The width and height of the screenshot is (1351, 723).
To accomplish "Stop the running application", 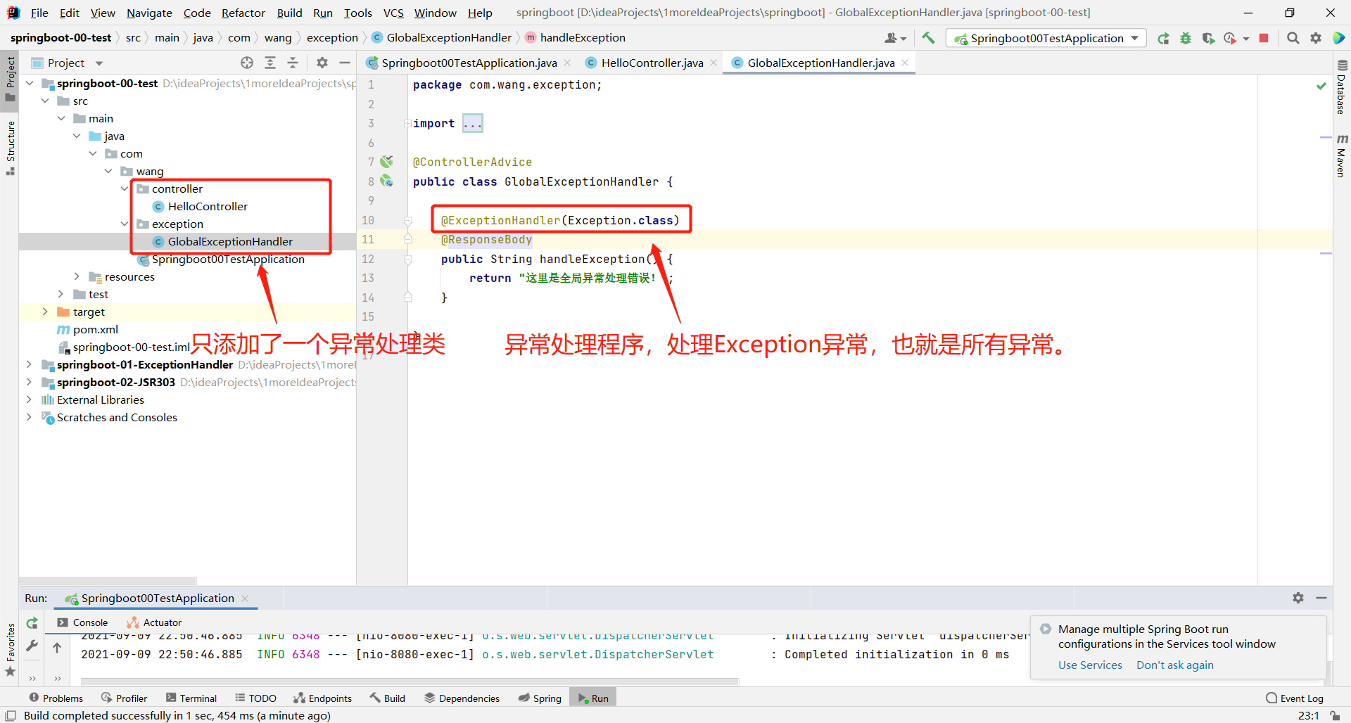I will [x=1264, y=38].
